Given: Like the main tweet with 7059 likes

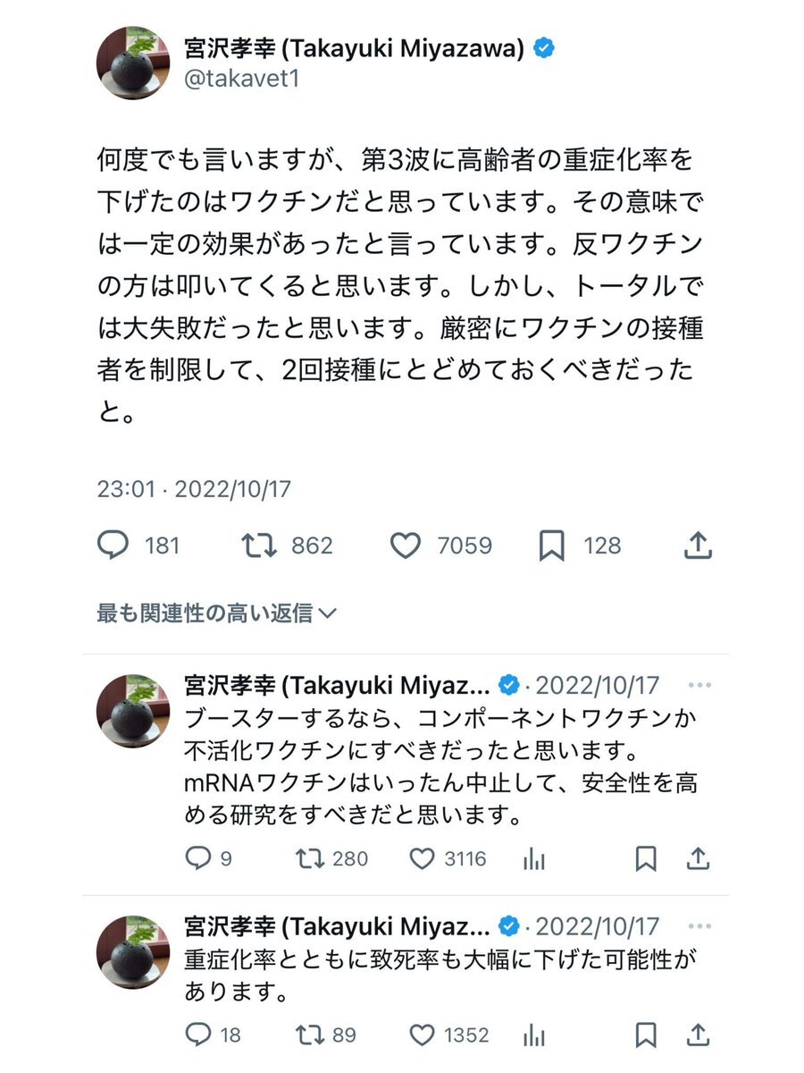Looking at the screenshot, I should tap(406, 545).
